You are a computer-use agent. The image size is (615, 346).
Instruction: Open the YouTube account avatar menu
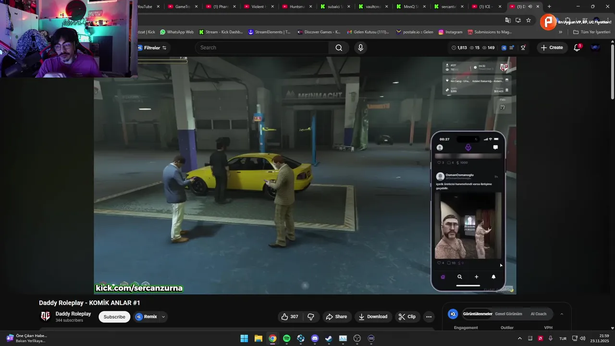[x=595, y=48]
